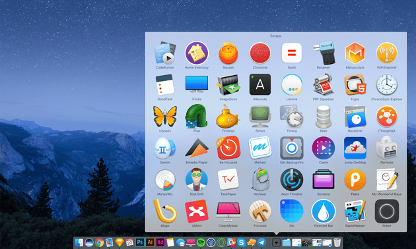This screenshot has width=416, height=249.
Task: Open the Hype HTML5 app
Action: (x=355, y=85)
